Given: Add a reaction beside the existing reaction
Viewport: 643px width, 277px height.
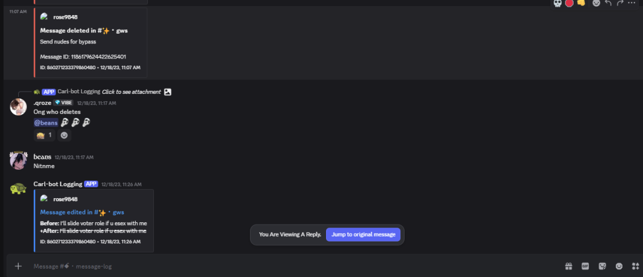Looking at the screenshot, I should 64,135.
